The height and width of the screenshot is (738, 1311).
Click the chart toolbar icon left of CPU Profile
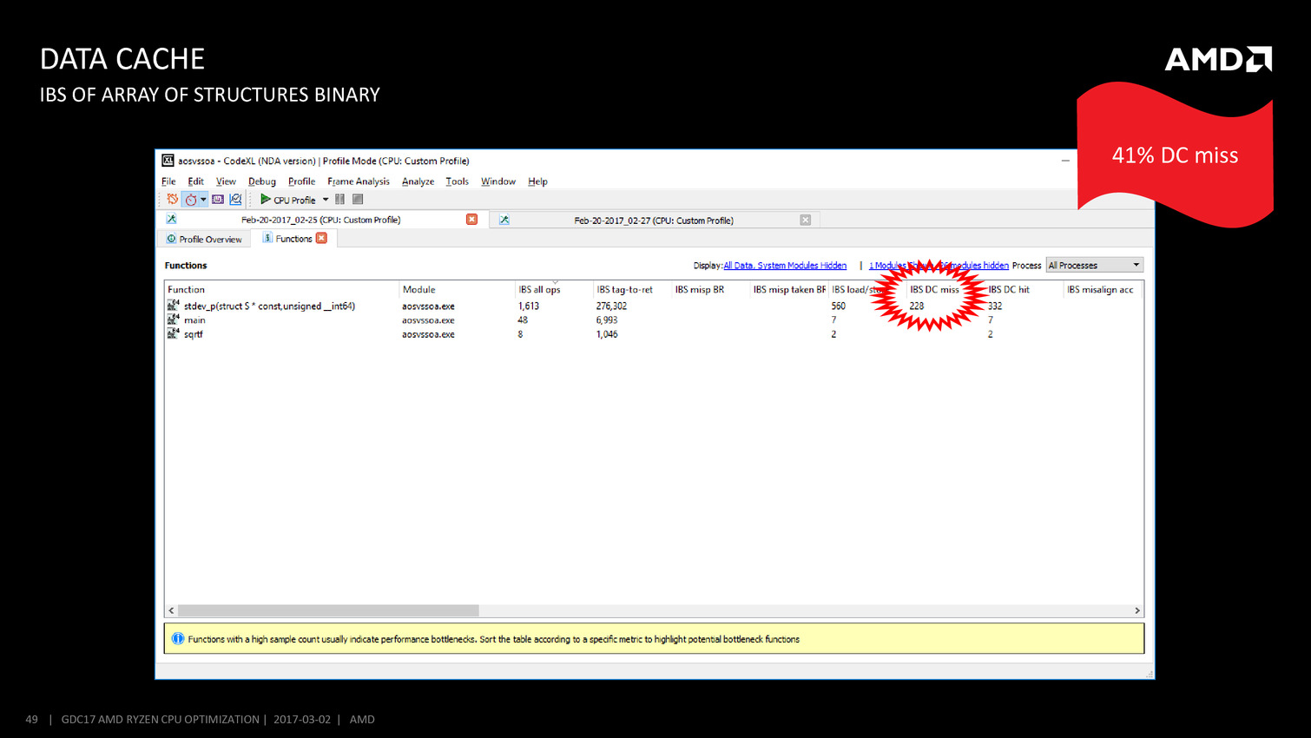[x=235, y=200]
